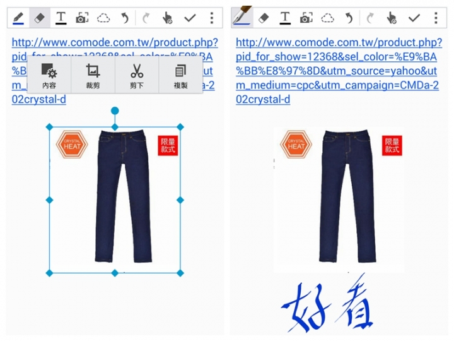This screenshot has height=341, width=454.
Task: Click the right-middle resize handle of selection
Action: click(x=180, y=200)
